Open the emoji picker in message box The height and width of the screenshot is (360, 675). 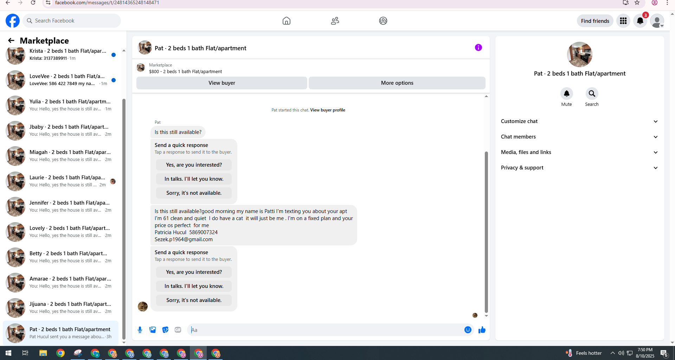pyautogui.click(x=468, y=330)
